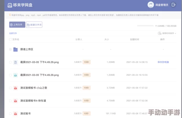Click the 分享人 column header
This screenshot has height=118, width=182.
point(79,39)
